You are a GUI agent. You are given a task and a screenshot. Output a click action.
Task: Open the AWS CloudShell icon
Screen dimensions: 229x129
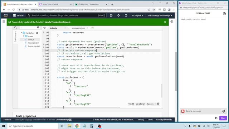[x=111, y=15]
